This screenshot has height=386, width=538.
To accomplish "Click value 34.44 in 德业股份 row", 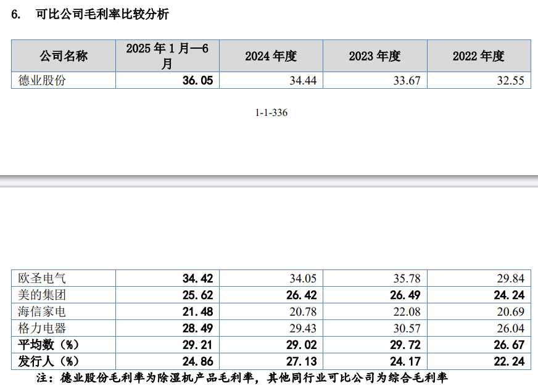I will [302, 80].
